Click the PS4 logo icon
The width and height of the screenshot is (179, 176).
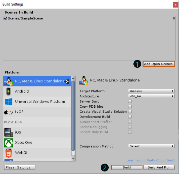pyautogui.click(x=9, y=122)
